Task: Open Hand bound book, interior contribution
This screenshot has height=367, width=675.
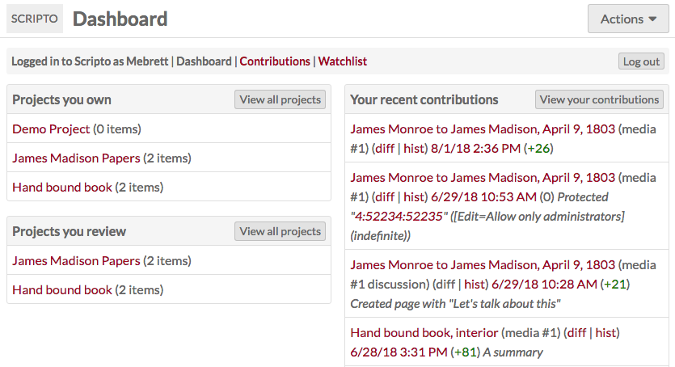Action: [x=424, y=332]
